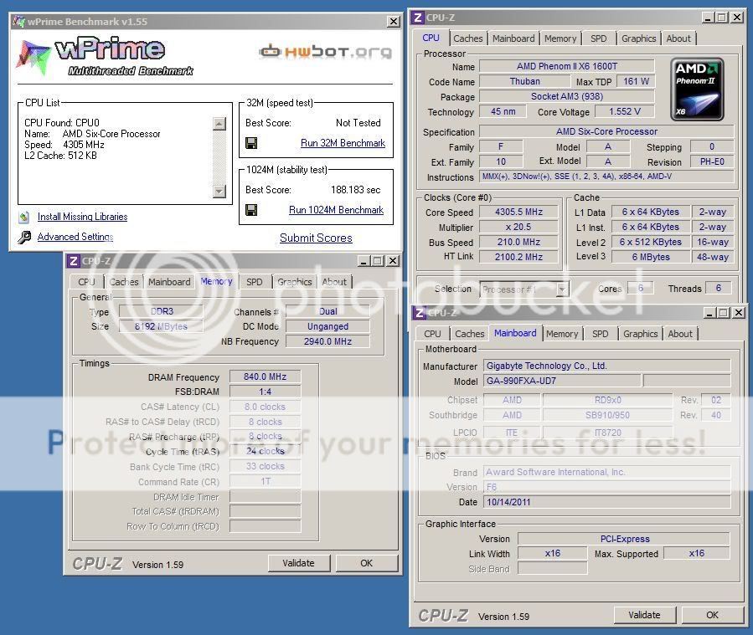Screen dimensions: 753x635
Task: Open the Graphics tab in the CPU-Z processor window
Action: [x=639, y=38]
